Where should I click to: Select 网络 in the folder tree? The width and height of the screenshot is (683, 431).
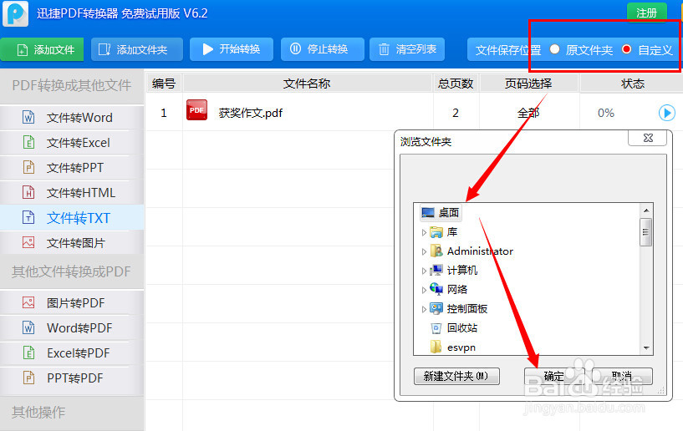tap(457, 290)
